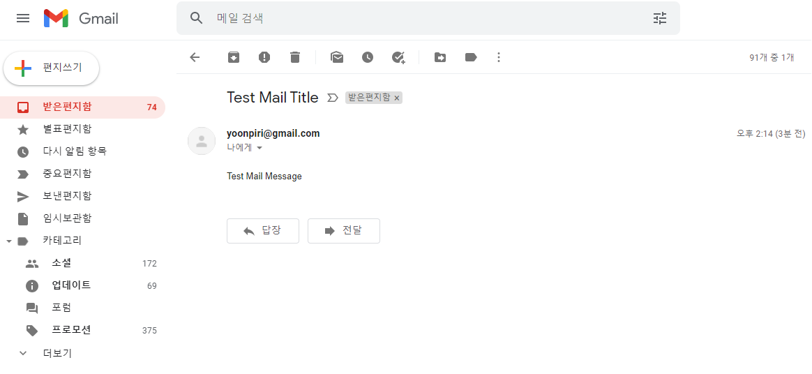Image resolution: width=812 pixels, height=374 pixels.
Task: Click the archive icon in toolbar
Action: [234, 57]
